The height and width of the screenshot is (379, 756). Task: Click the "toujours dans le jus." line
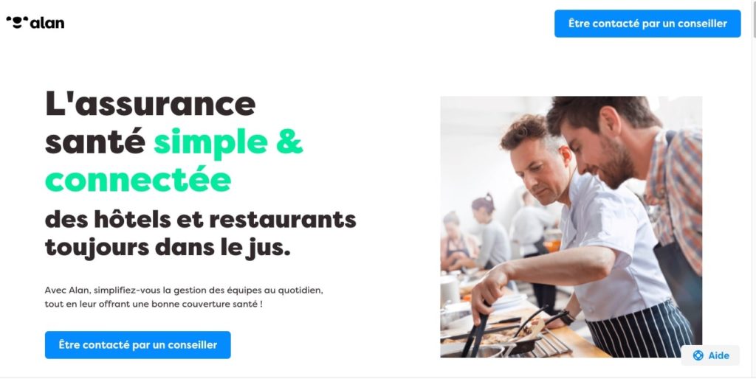point(168,248)
